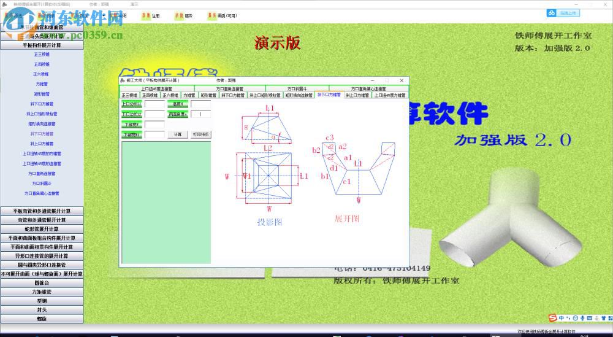
Task: Switch to the 正六棱锥 tab
Action: pos(170,95)
